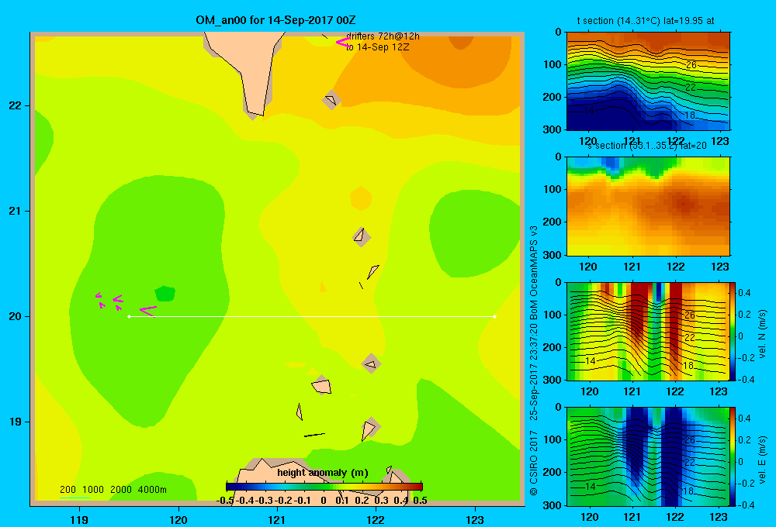Click the white transect line's left endpoint marker
Screen dimensions: 776x527
click(129, 316)
